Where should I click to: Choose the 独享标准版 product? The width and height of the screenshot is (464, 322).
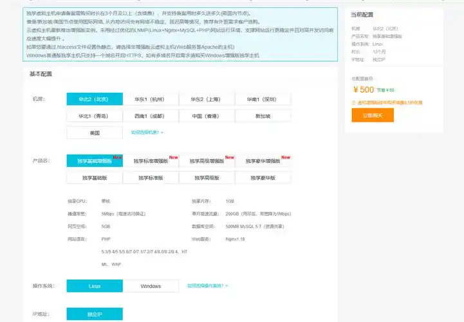point(151,178)
